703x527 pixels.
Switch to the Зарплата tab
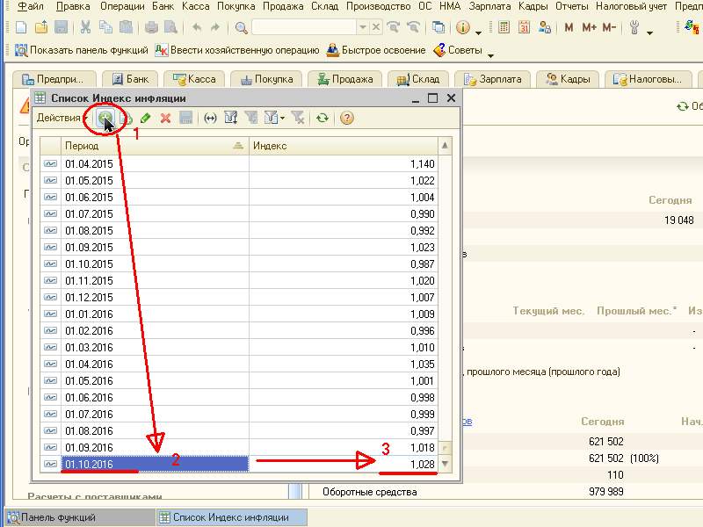[492, 79]
